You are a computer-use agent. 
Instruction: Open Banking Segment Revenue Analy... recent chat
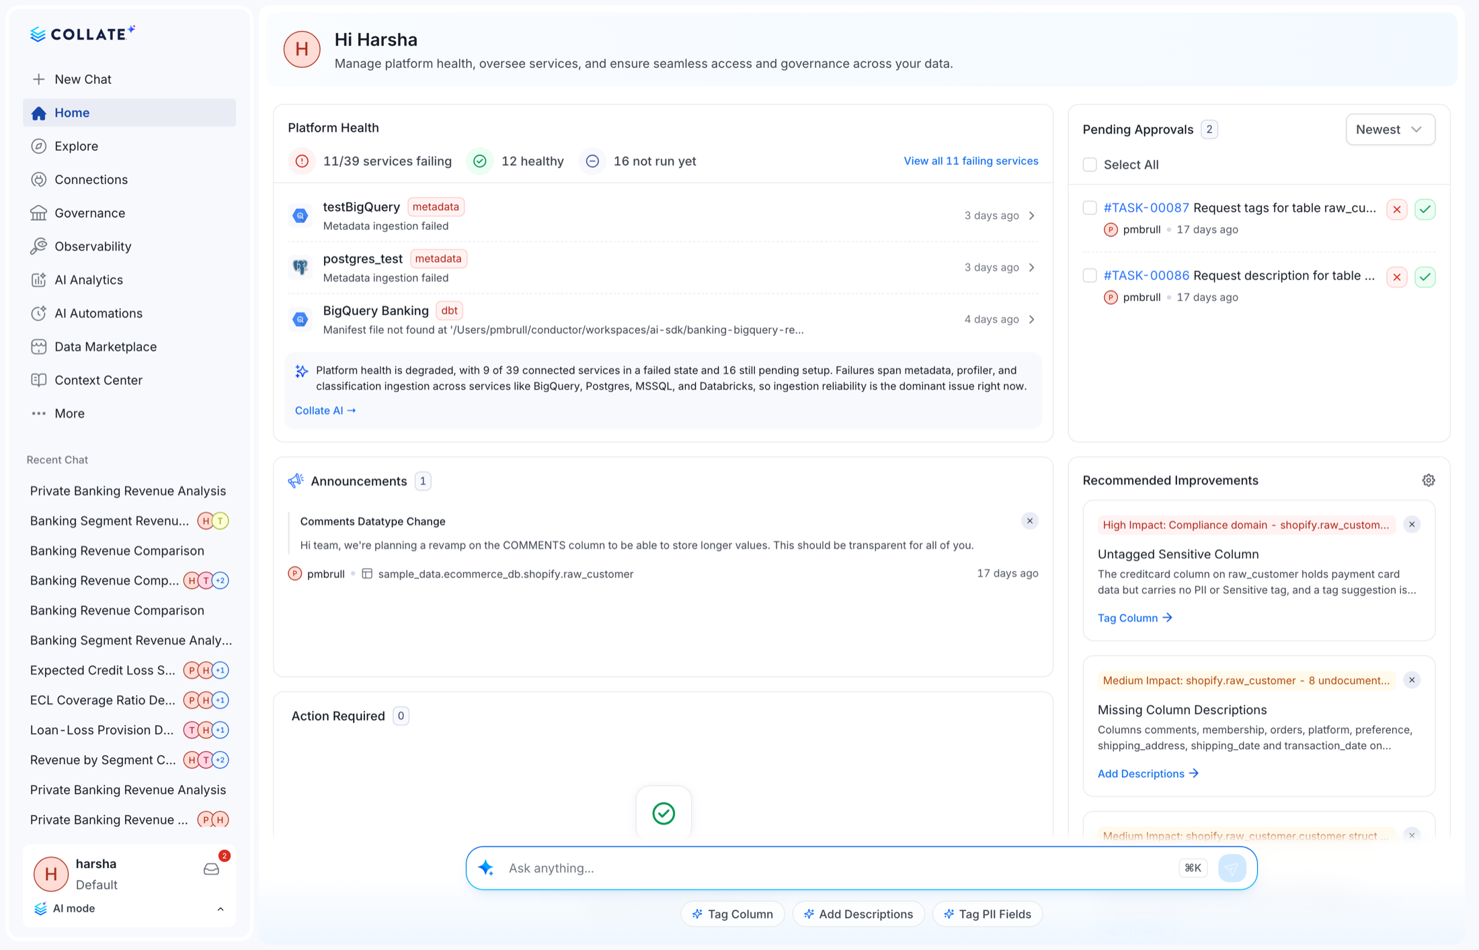pos(130,640)
